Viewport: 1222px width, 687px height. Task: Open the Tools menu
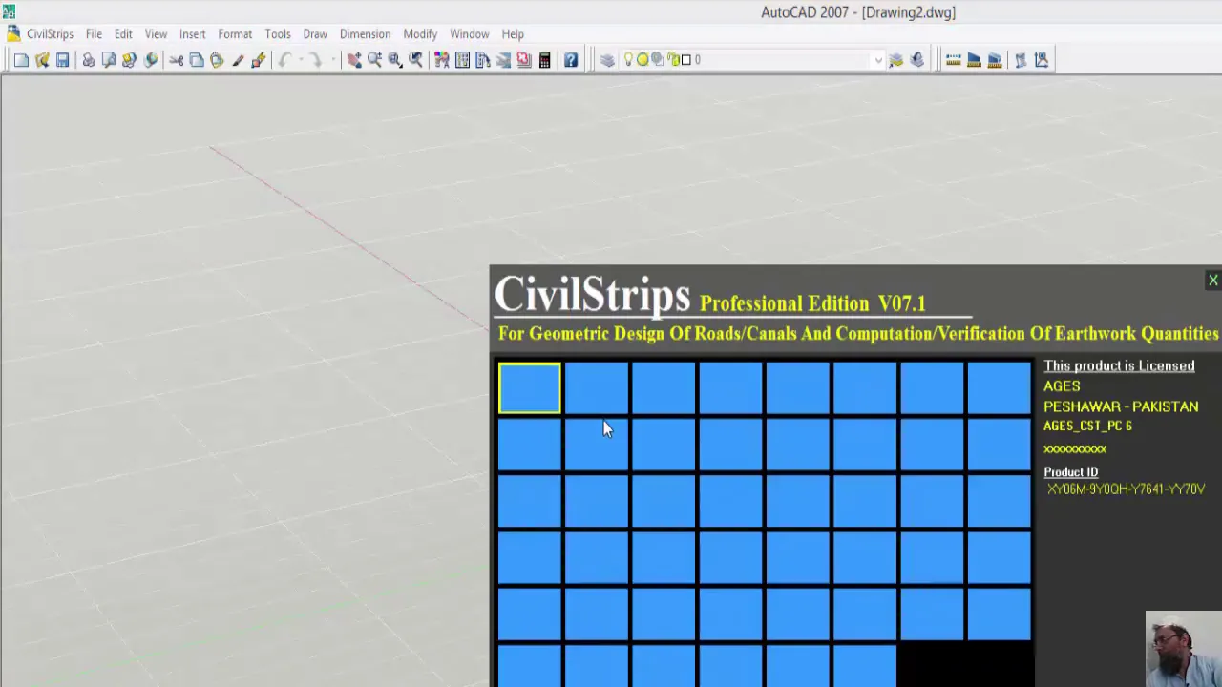(x=278, y=34)
